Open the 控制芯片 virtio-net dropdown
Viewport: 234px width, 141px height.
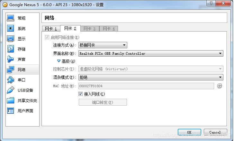[x=151, y=69]
